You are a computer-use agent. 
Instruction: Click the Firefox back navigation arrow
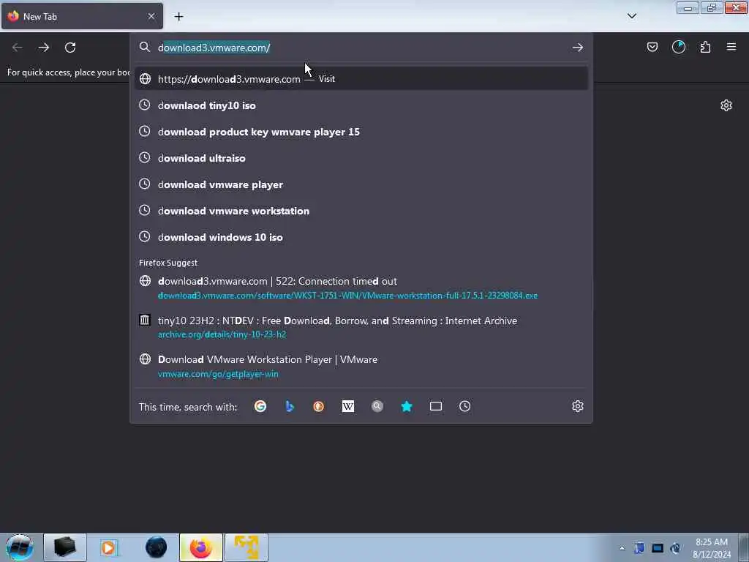pyautogui.click(x=18, y=48)
